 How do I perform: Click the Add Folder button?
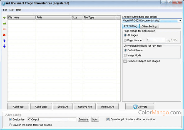point(41,107)
